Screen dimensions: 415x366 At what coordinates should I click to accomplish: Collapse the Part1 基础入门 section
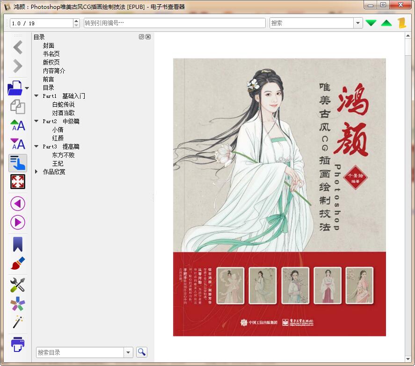pos(36,95)
